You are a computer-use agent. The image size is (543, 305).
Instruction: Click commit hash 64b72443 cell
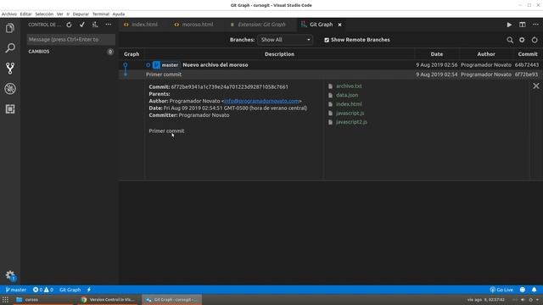[x=526, y=65]
